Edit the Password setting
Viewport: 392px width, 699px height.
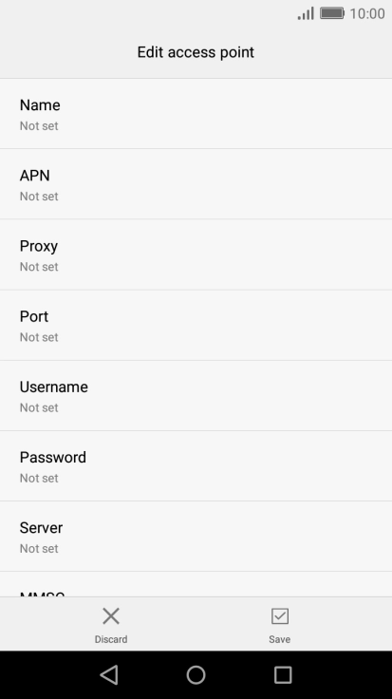[196, 466]
